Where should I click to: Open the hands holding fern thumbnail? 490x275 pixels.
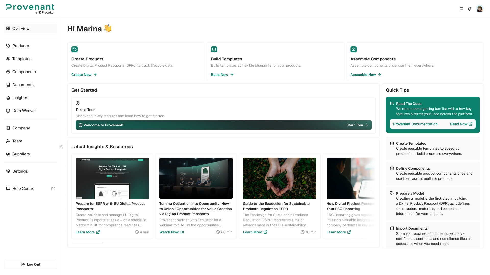pos(280,178)
